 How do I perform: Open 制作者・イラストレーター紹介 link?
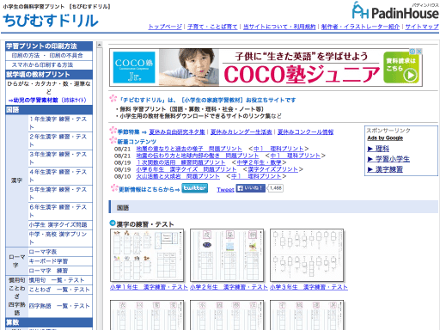coord(360,27)
